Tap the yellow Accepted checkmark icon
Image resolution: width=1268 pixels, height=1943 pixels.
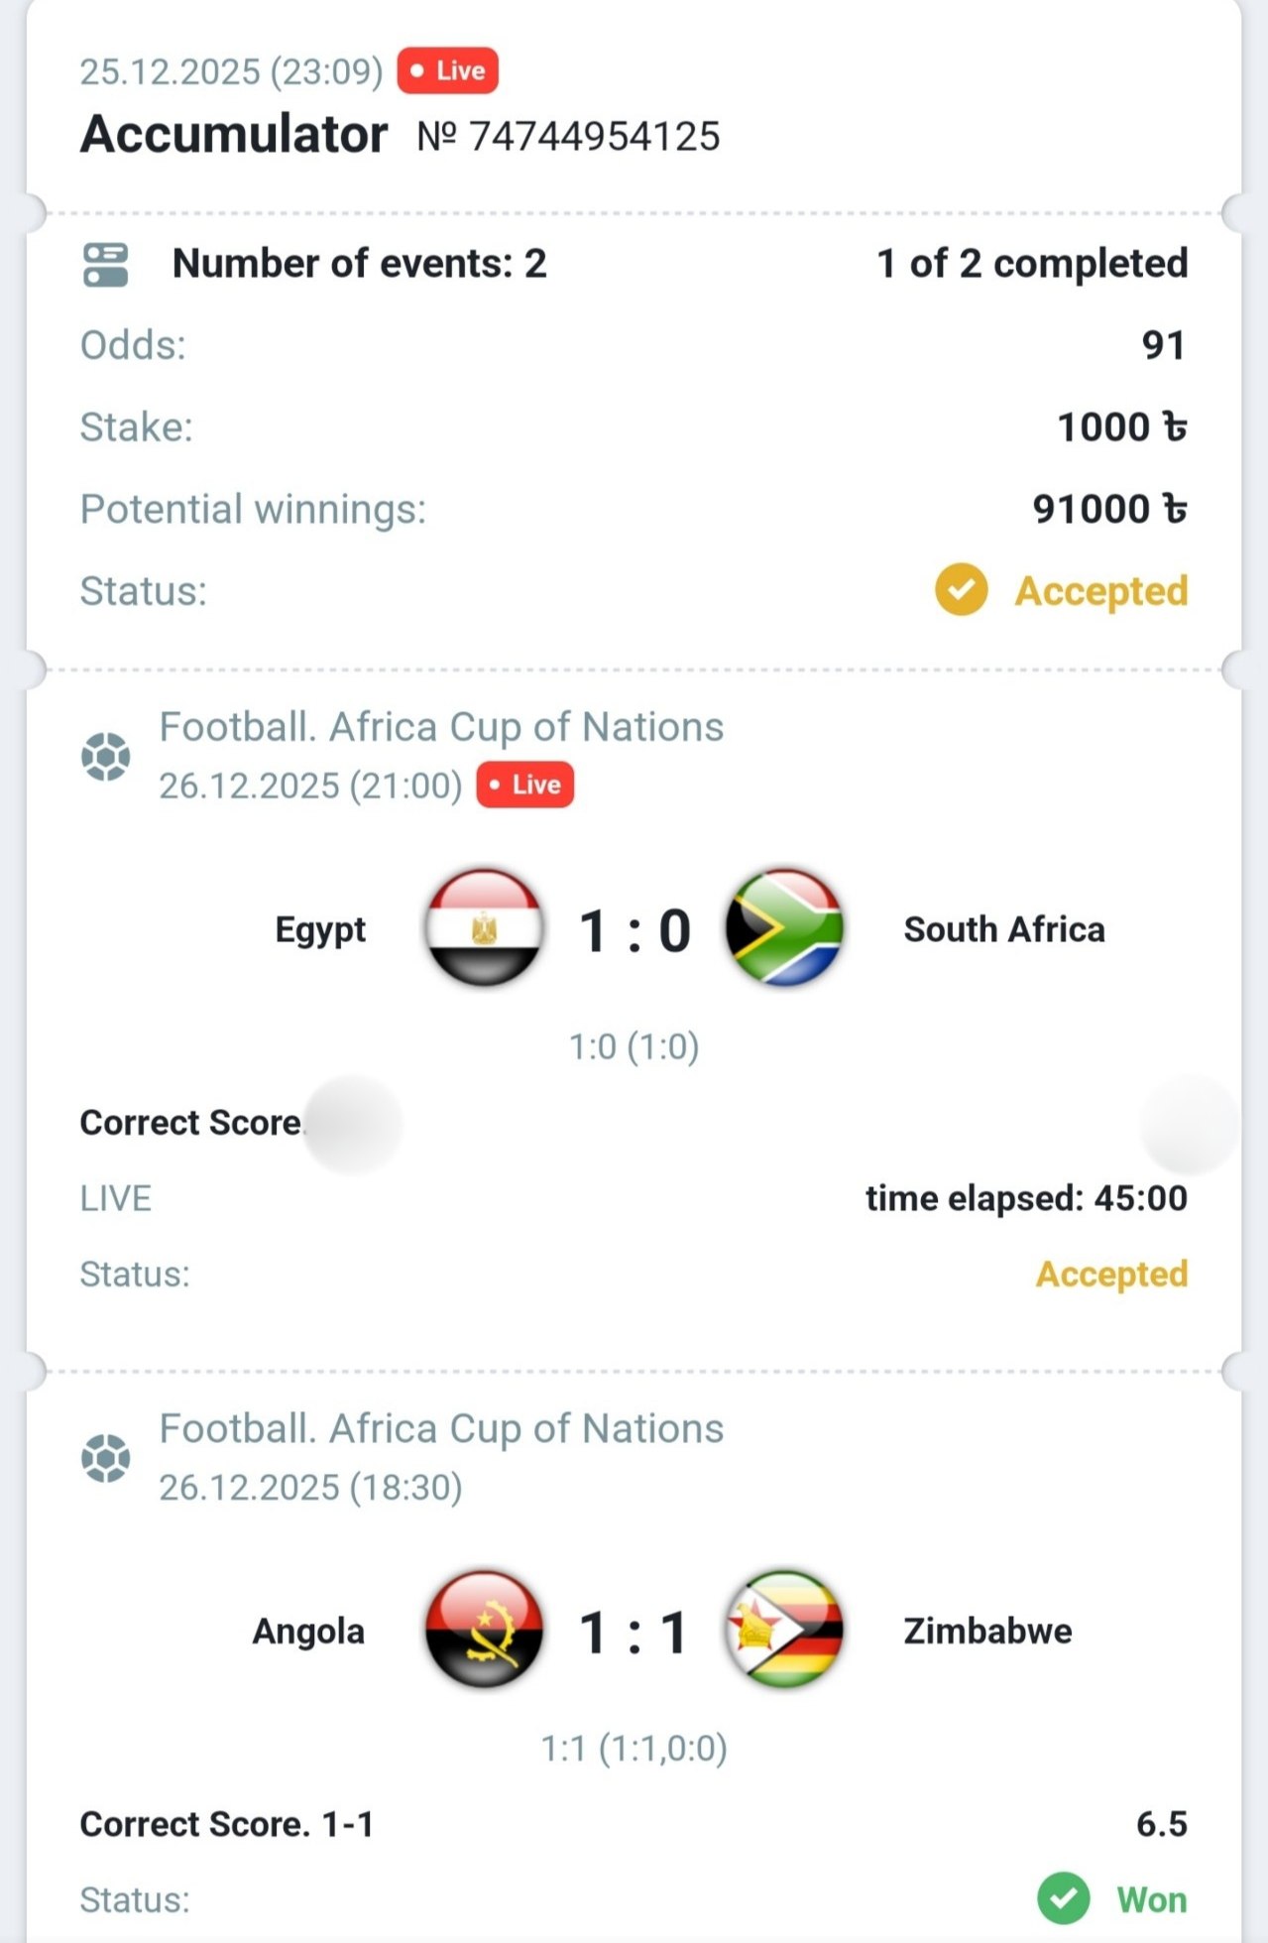coord(961,590)
